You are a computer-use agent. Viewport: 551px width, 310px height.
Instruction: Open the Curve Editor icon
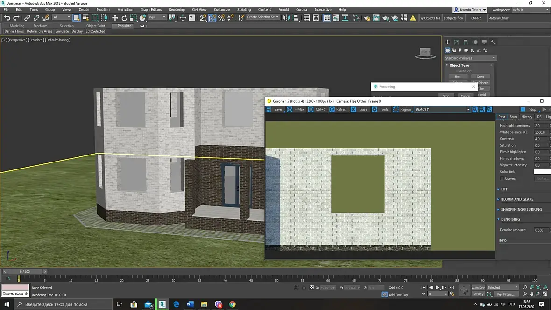click(336, 18)
